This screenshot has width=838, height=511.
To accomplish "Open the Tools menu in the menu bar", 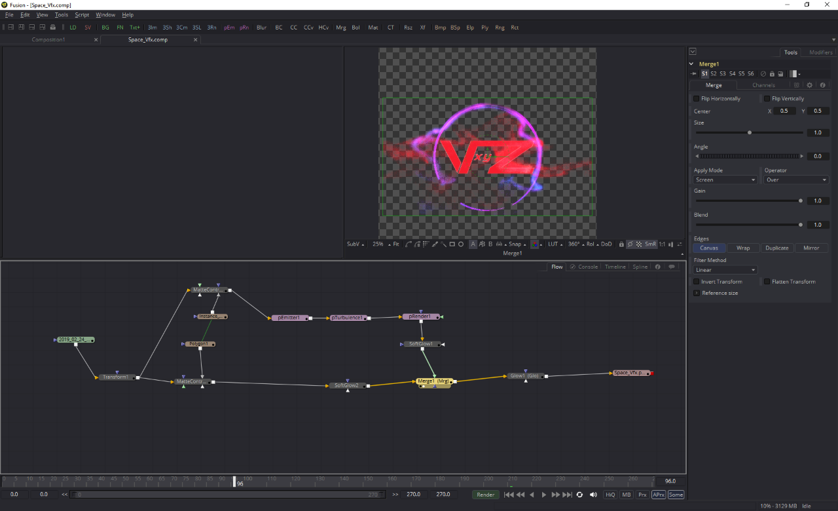I will point(61,14).
